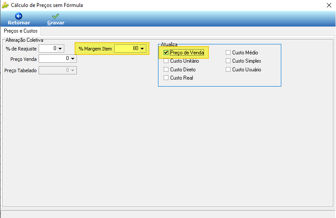Close the Cálculo de Preços window
This screenshot has height=218, width=336.
point(329,5)
